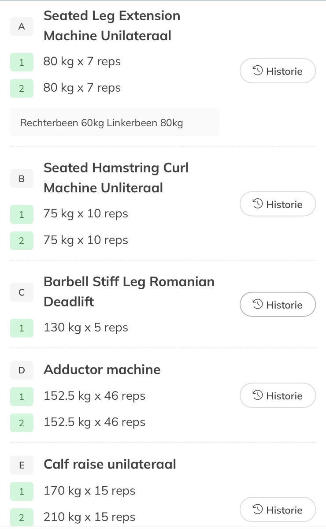Open Historie for Adductor machine
326x529 pixels.
(x=278, y=395)
